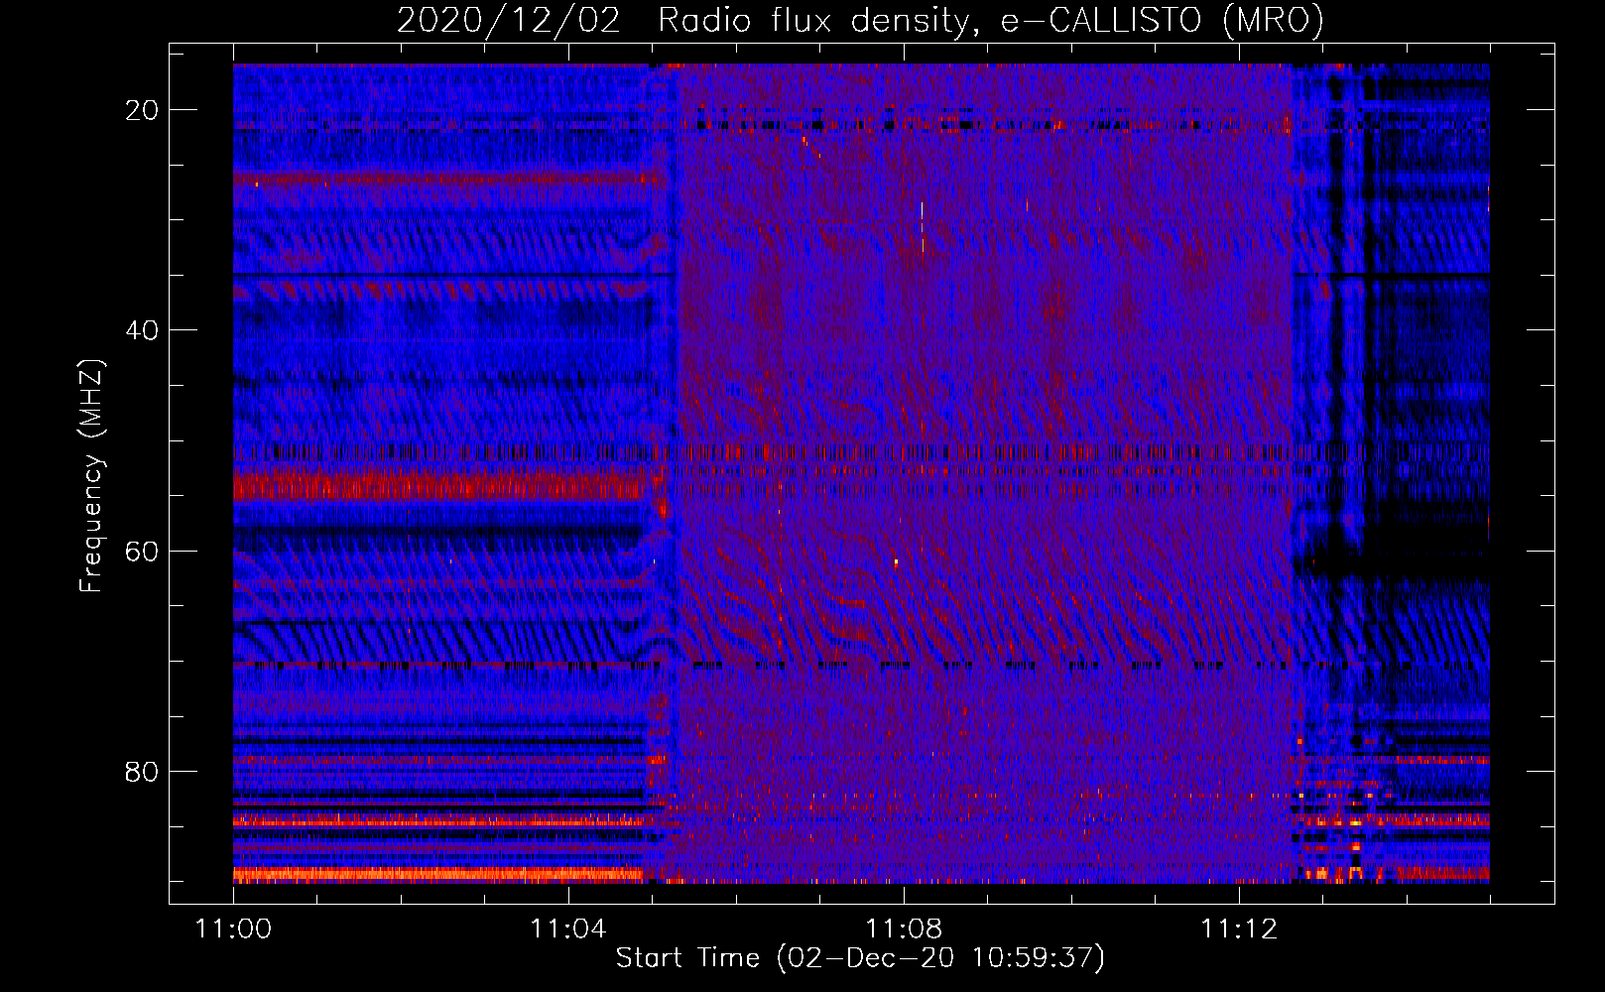The image size is (1605, 992).
Task: Click the 11:12 time tick label
Action: [1238, 929]
